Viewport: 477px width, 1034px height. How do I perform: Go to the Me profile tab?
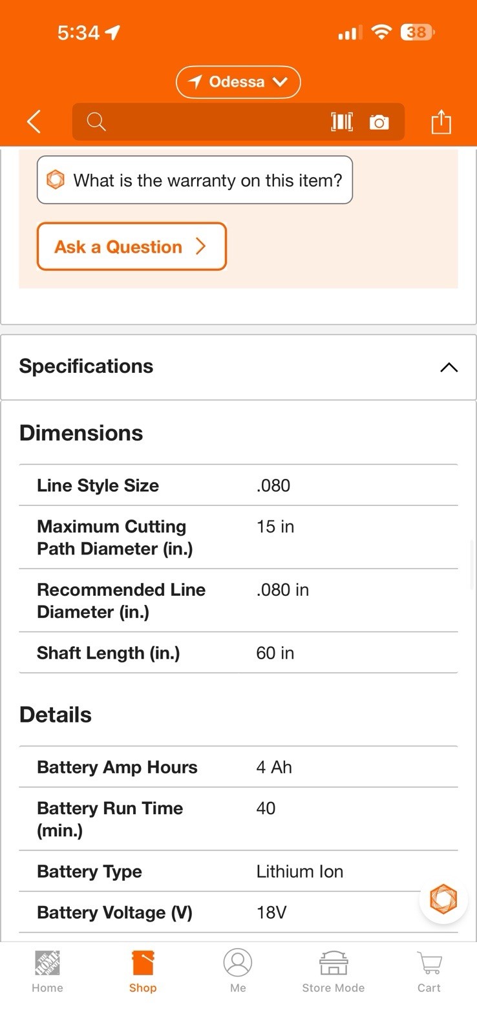coord(238,971)
